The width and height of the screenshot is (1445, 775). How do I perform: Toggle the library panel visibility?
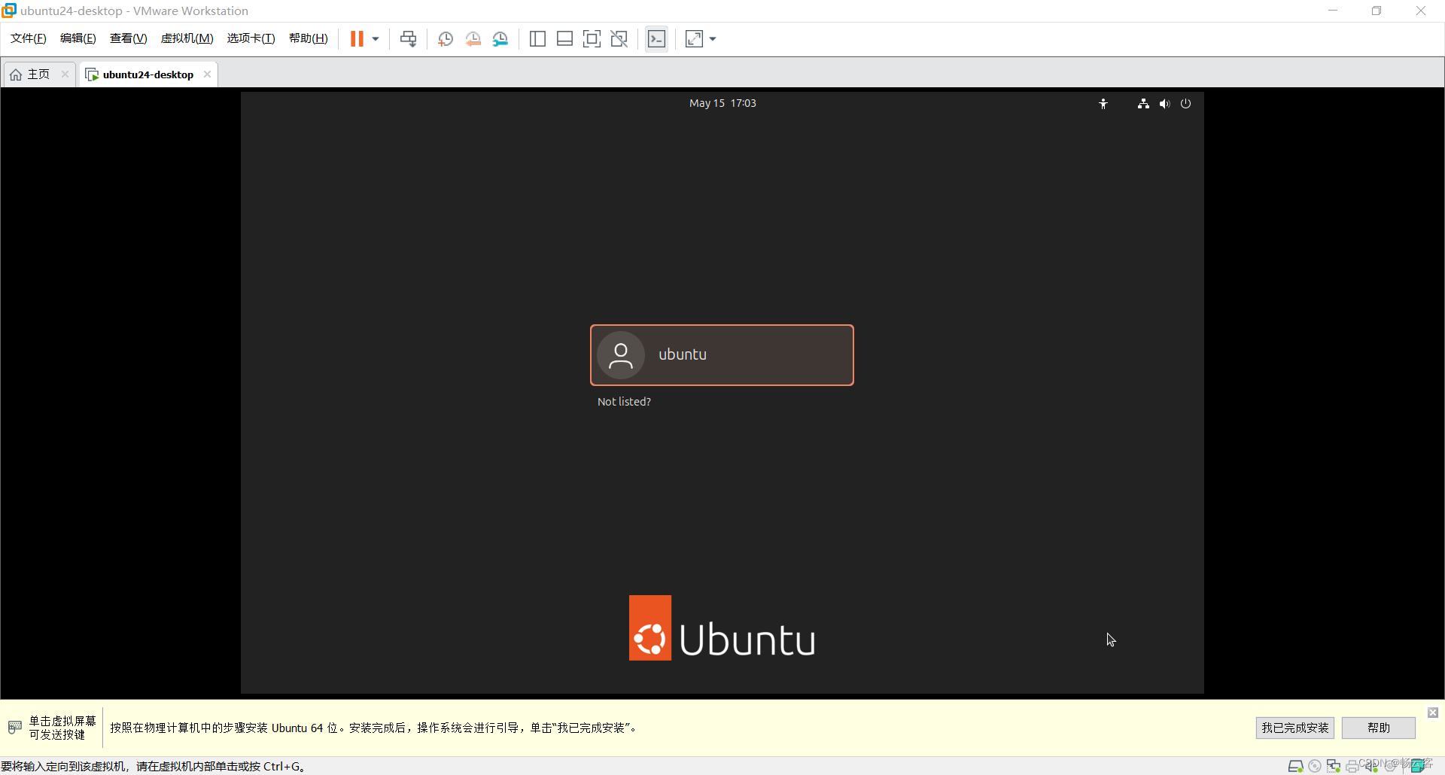click(537, 38)
